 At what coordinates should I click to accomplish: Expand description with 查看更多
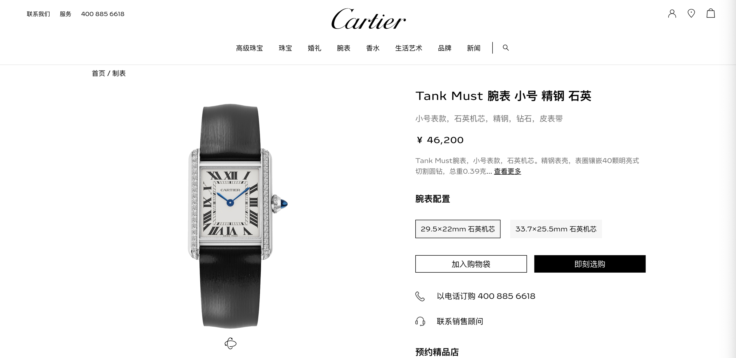coord(508,172)
